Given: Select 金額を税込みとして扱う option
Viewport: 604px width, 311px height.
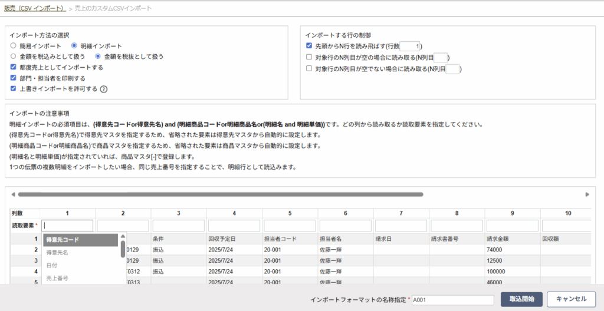Looking at the screenshot, I should click(x=14, y=57).
